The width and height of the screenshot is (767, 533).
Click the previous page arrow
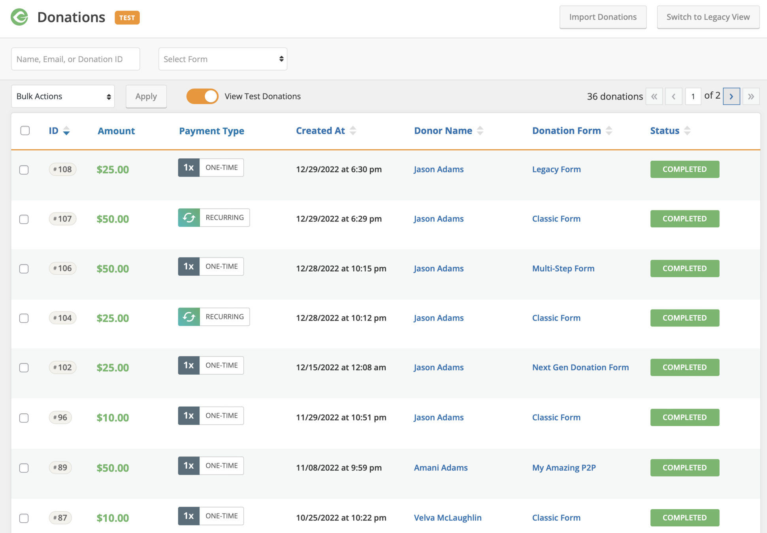click(x=673, y=96)
